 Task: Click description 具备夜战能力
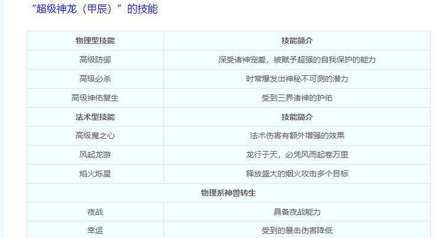click(297, 212)
